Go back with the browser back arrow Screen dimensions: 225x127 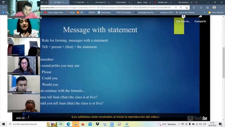pos(4,7)
